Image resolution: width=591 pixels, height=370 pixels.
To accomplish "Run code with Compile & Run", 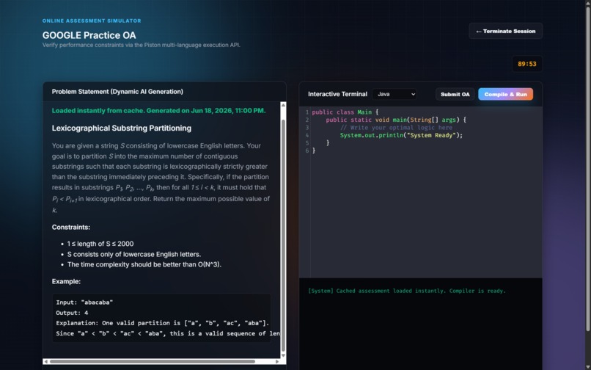I will [x=505, y=94].
